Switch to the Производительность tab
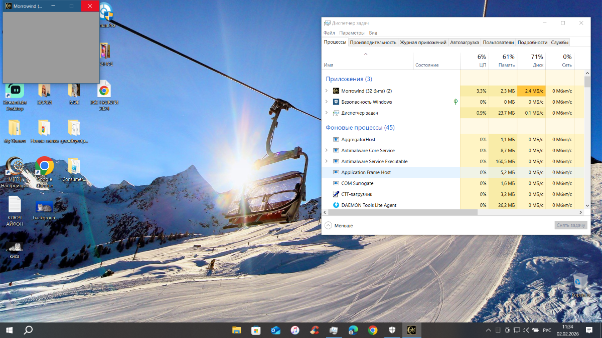The height and width of the screenshot is (338, 602). pyautogui.click(x=373, y=43)
